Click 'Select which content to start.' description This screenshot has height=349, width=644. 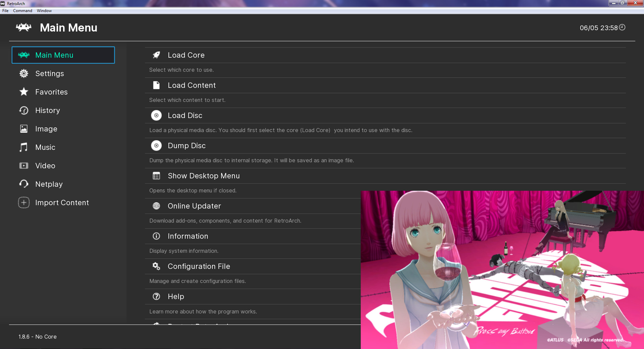187,100
